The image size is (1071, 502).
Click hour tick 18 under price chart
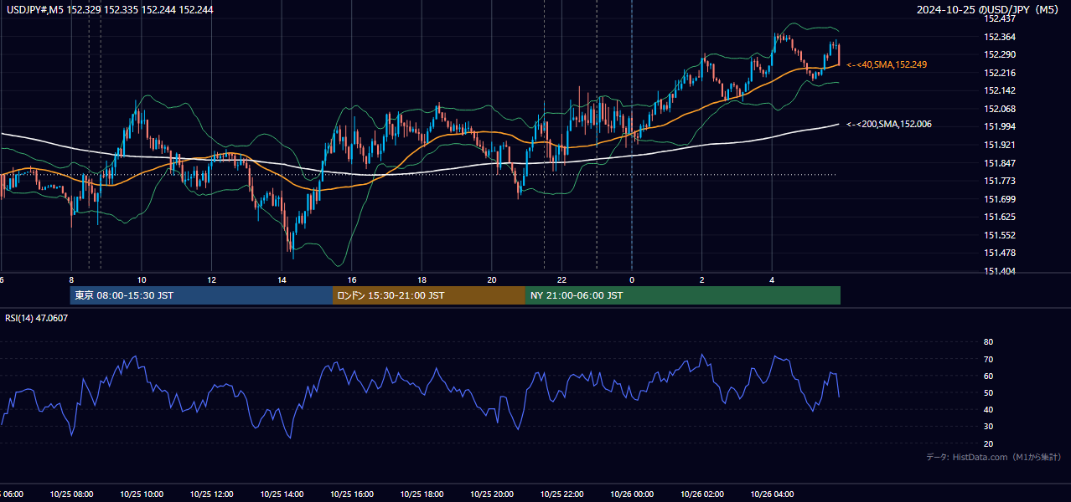(422, 279)
